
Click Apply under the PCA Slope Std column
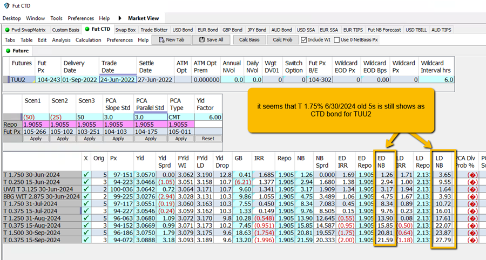[x=118, y=139]
